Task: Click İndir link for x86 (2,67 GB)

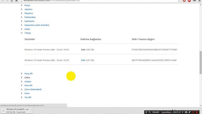Action: pyautogui.click(x=83, y=60)
